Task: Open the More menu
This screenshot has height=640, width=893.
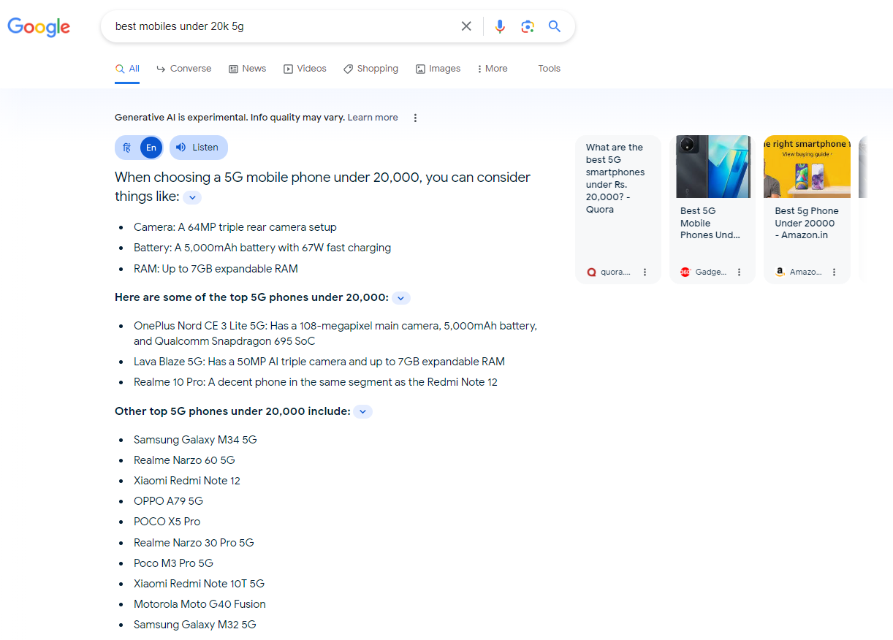Action: 492,69
